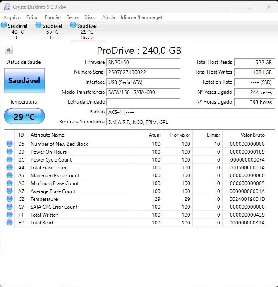Viewport: 278px width, 287px height.
Task: Click the Saudável health status button
Action: 24,80
